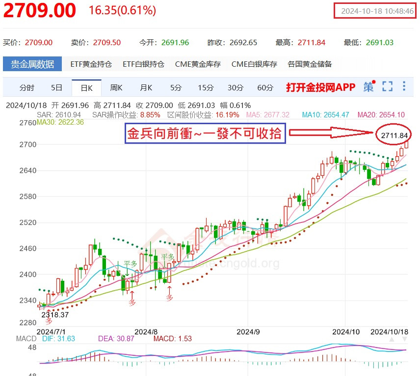Screen dimensions: 420x376
Task: Click the 买价 2709.00 value
Action: point(39,42)
